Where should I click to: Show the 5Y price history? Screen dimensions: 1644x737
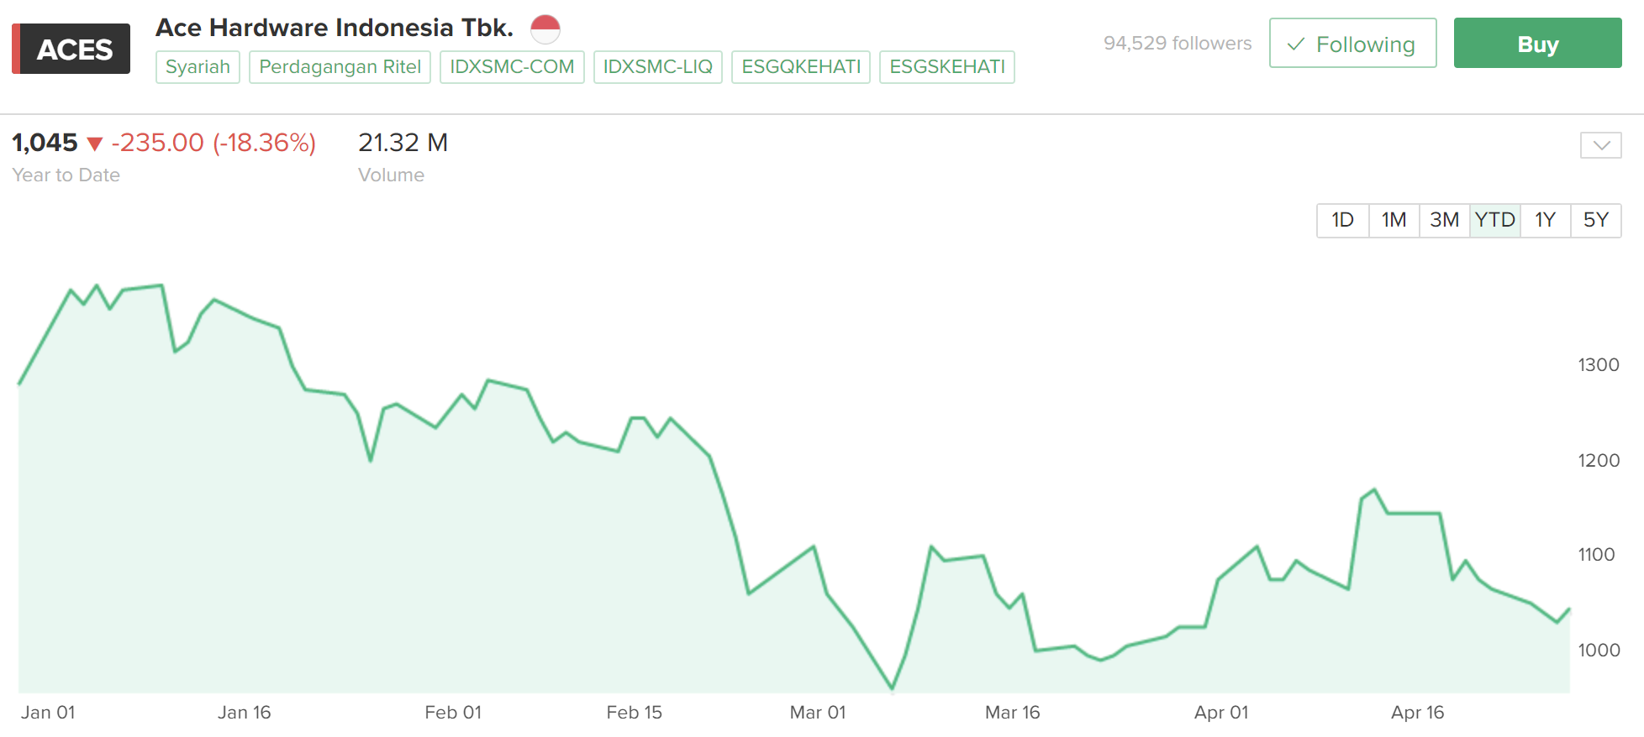1595,221
